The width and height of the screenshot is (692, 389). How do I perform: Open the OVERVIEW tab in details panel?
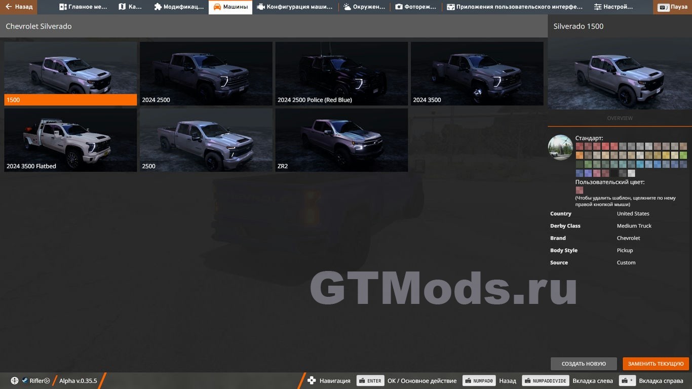(x=620, y=118)
